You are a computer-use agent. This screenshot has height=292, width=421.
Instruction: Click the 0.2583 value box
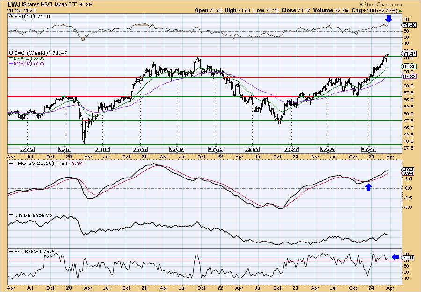(140, 149)
